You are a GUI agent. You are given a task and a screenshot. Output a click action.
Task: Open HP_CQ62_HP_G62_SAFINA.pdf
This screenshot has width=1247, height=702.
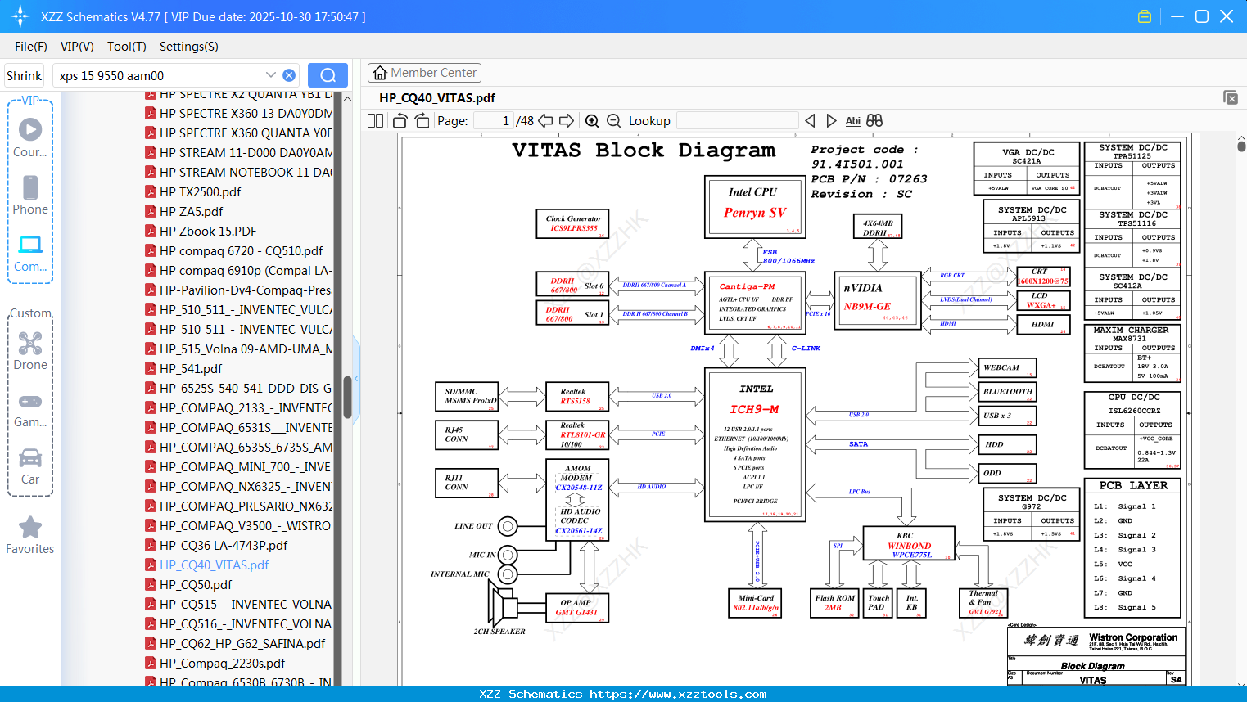tap(242, 643)
